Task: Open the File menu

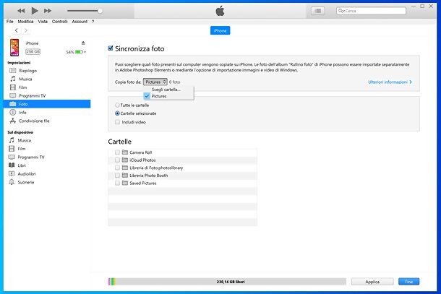Action: [x=10, y=22]
